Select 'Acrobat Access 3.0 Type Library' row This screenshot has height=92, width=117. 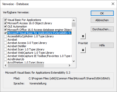[27, 43]
